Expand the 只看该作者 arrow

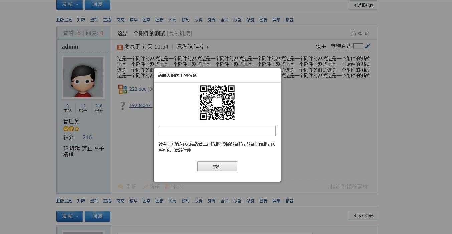[x=208, y=47]
